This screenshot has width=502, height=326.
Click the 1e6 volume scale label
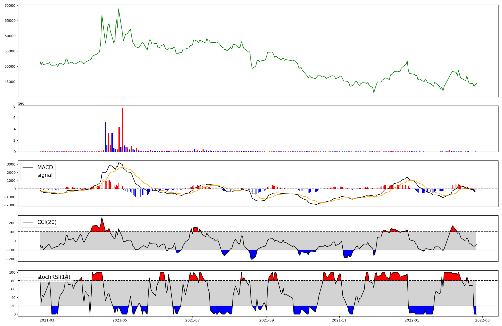(21, 104)
